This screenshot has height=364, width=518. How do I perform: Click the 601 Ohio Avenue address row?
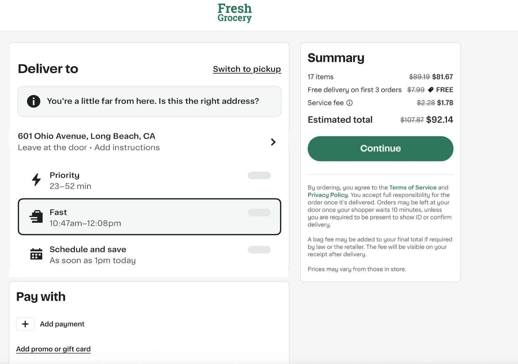(87, 136)
